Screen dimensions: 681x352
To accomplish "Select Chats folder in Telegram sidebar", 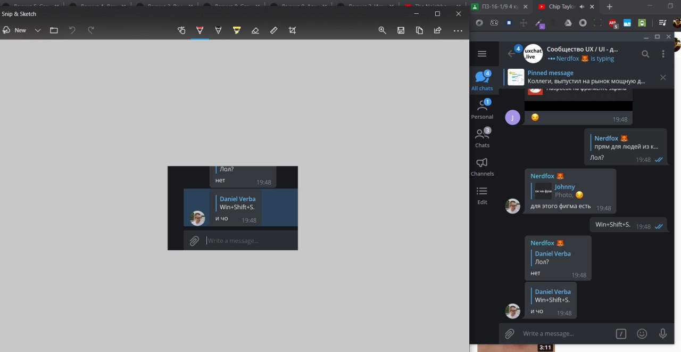I will click(482, 137).
